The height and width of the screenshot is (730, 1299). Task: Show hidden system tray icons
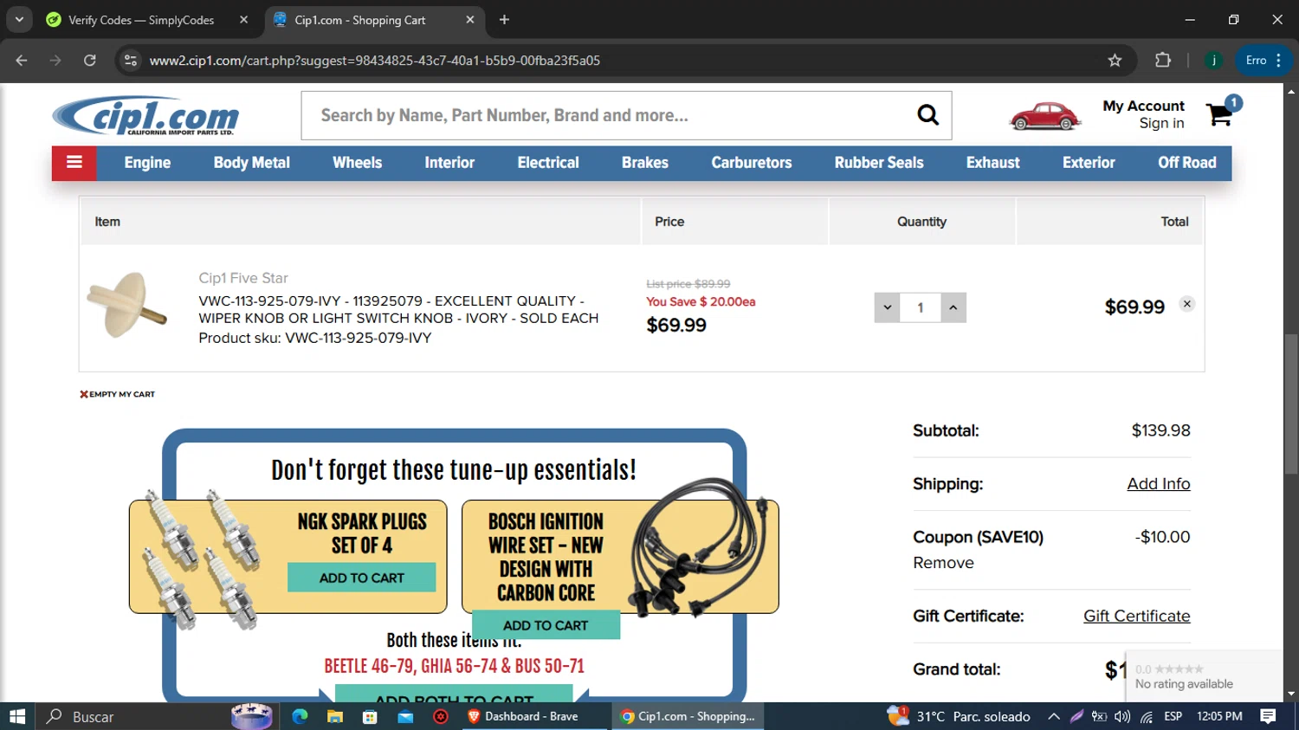click(x=1054, y=716)
